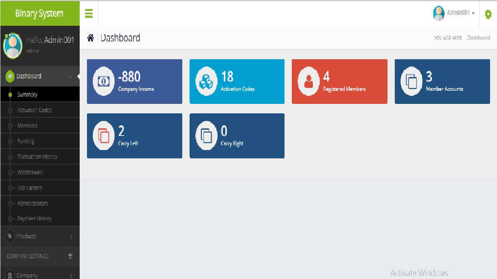Click the sidebar profile avatar picture
The height and width of the screenshot is (279, 497).
pyautogui.click(x=13, y=45)
